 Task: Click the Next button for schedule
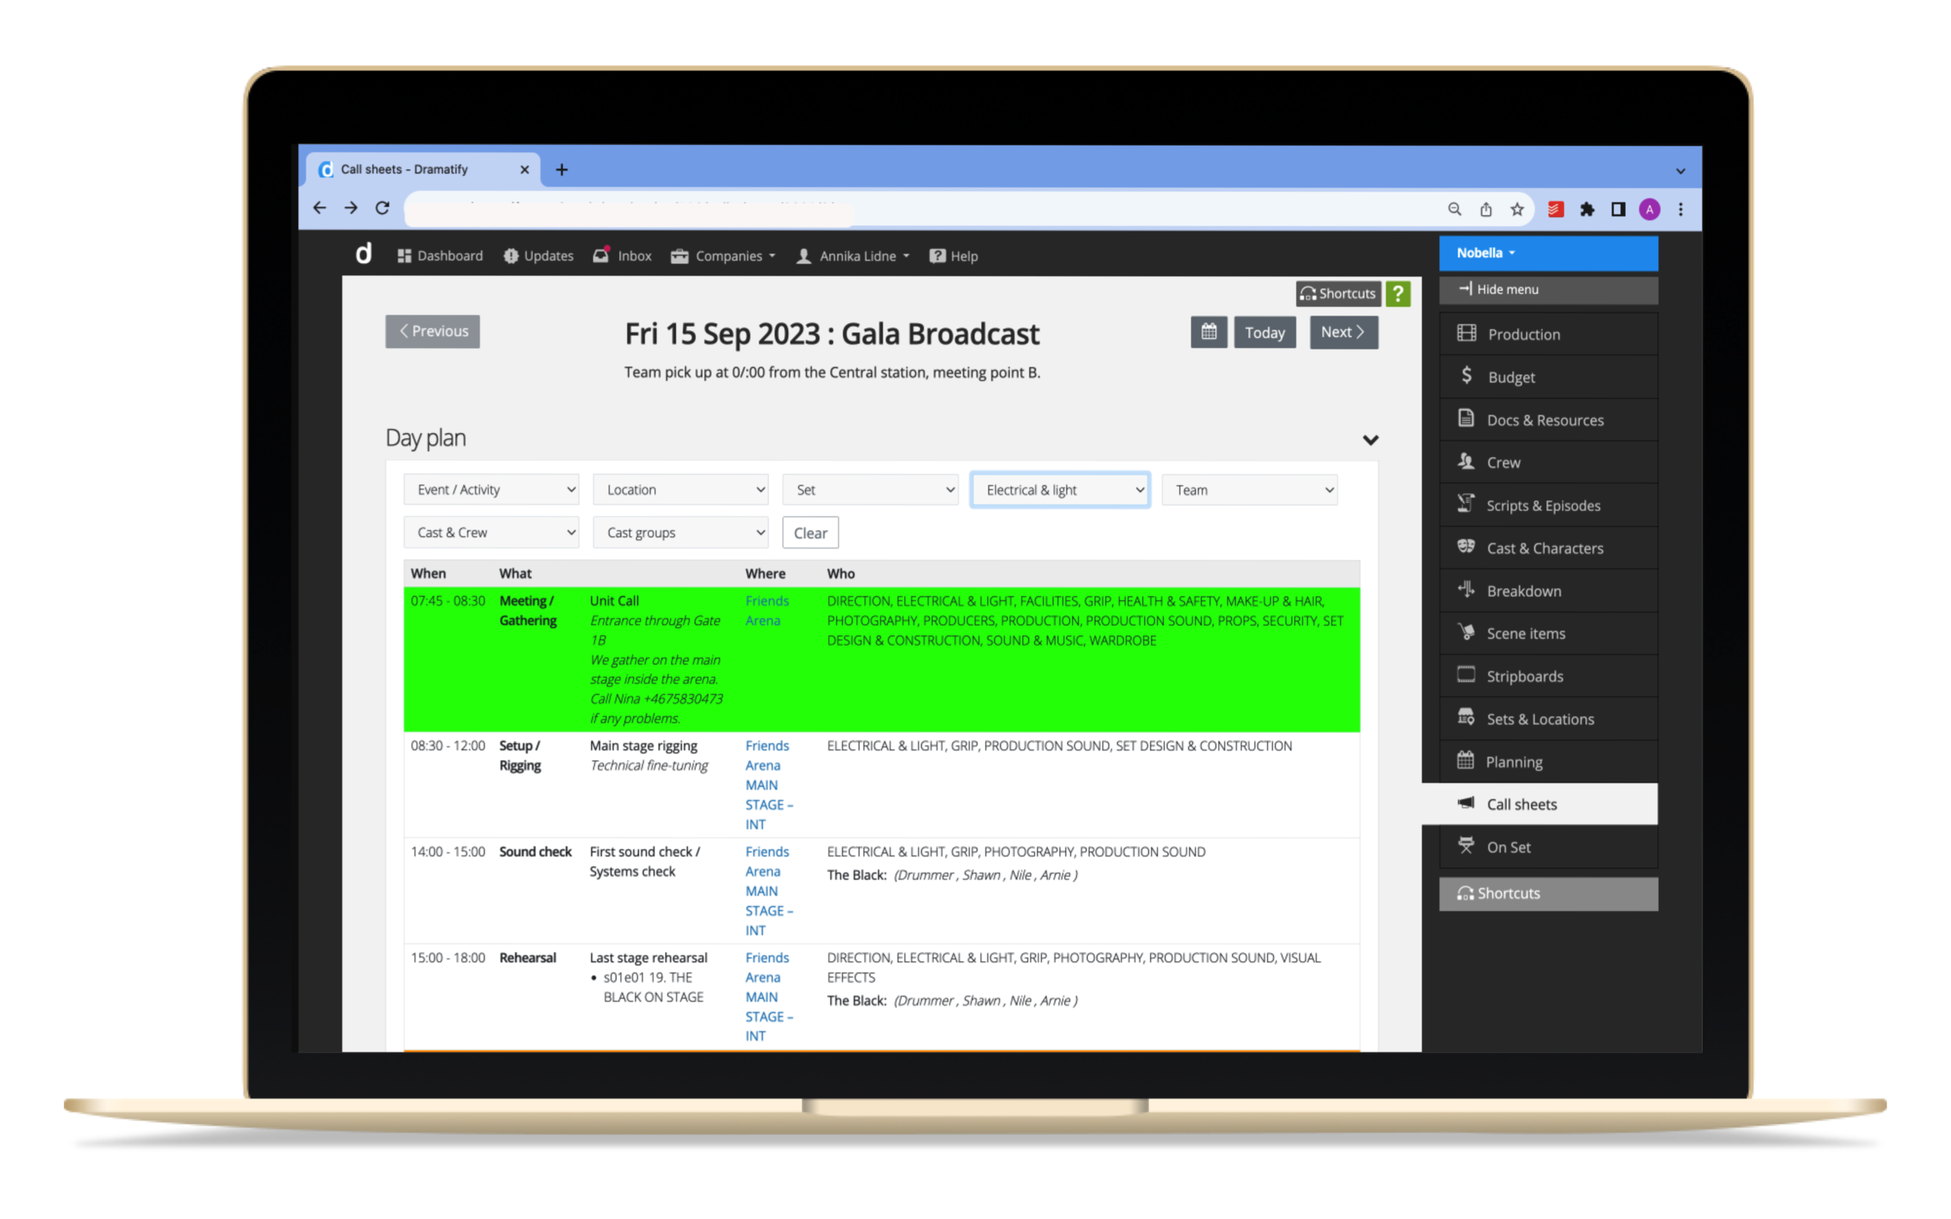point(1341,331)
